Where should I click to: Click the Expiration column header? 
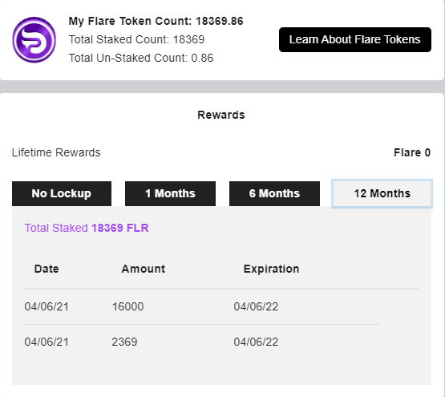coord(271,269)
